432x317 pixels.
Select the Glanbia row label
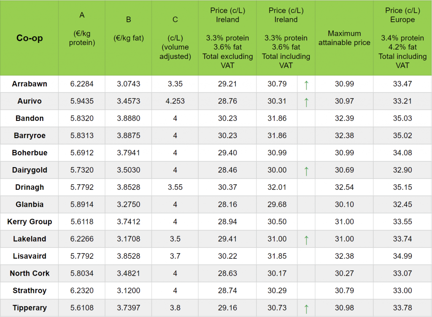[x=30, y=205]
